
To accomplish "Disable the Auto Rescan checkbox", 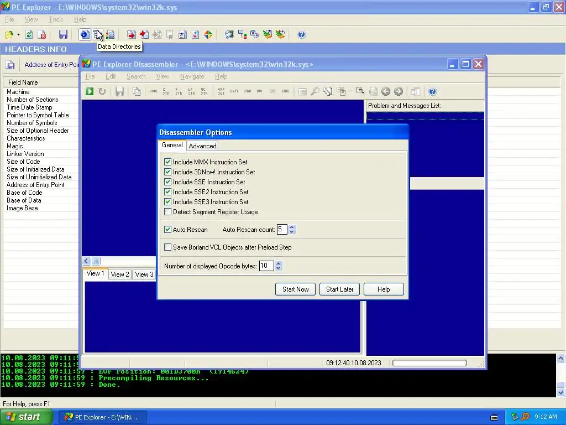I will (167, 230).
